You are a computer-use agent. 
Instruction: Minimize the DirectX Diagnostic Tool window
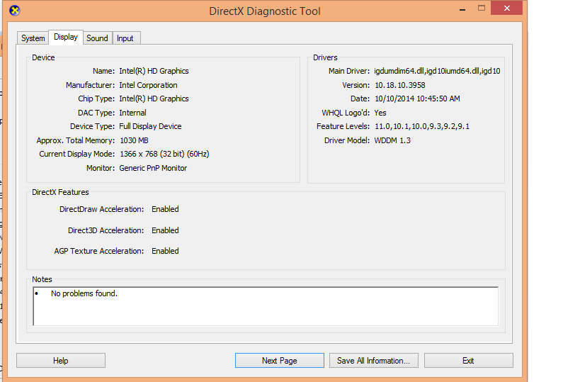tap(462, 9)
